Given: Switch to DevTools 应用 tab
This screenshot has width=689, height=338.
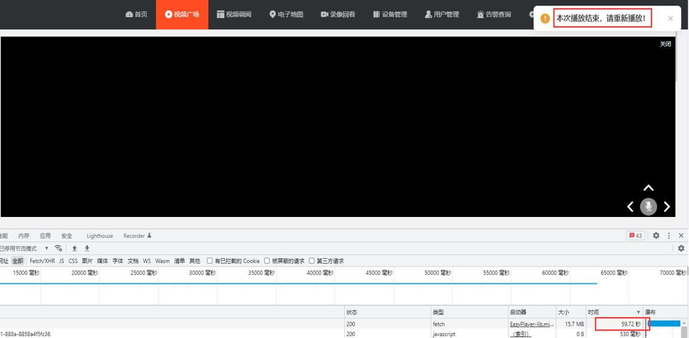Looking at the screenshot, I should click(45, 235).
